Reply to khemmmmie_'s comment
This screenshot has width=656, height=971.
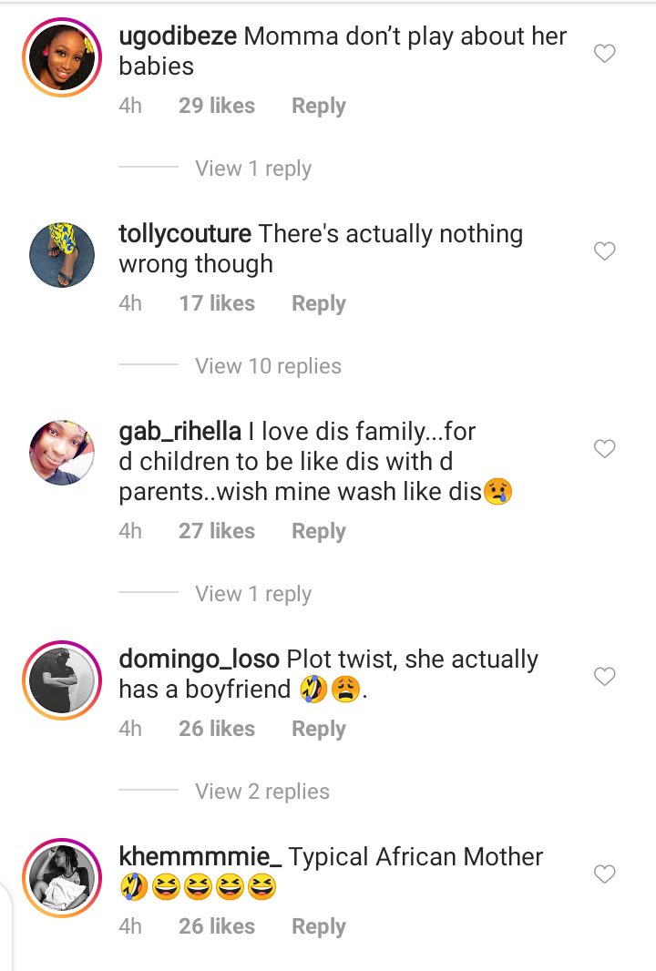(318, 926)
